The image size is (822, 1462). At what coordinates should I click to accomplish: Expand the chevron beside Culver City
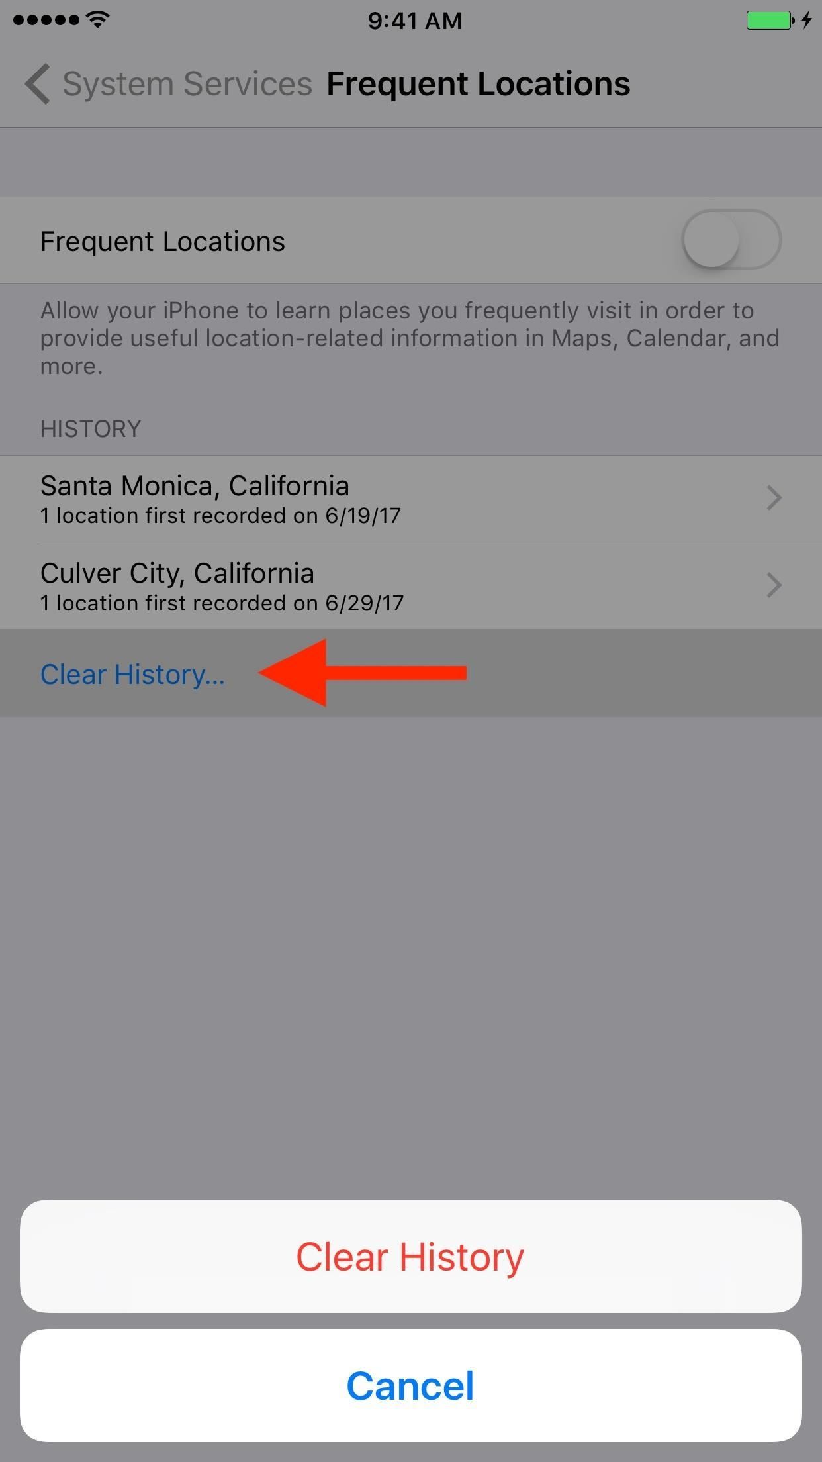(x=774, y=585)
